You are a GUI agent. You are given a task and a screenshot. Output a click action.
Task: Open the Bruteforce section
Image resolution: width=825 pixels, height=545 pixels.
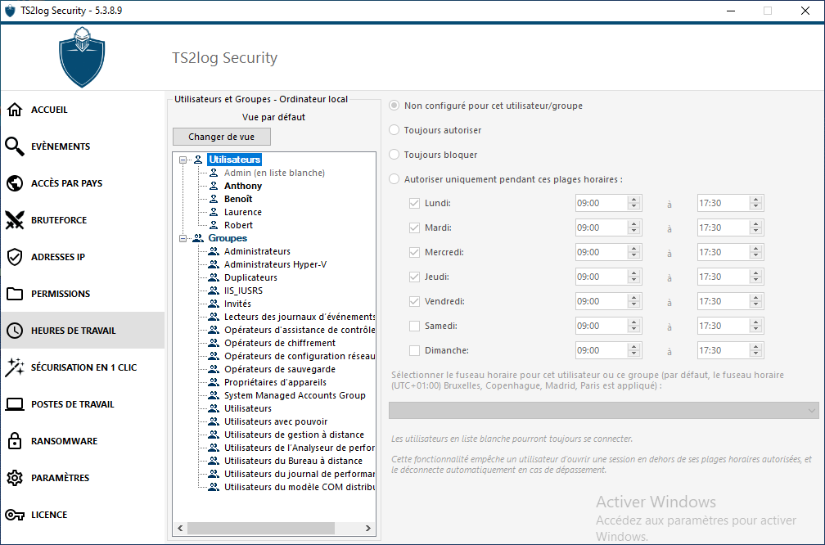click(83, 220)
